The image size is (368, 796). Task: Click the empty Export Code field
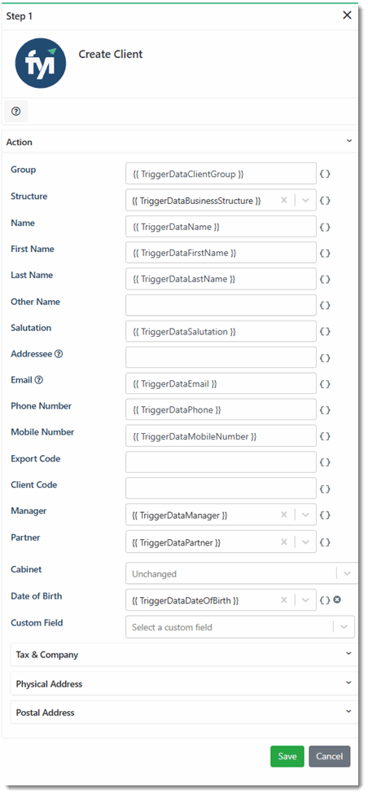(x=221, y=462)
